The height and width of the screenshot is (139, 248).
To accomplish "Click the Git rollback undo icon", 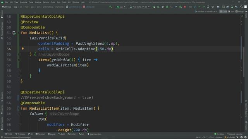I will pos(213,7).
